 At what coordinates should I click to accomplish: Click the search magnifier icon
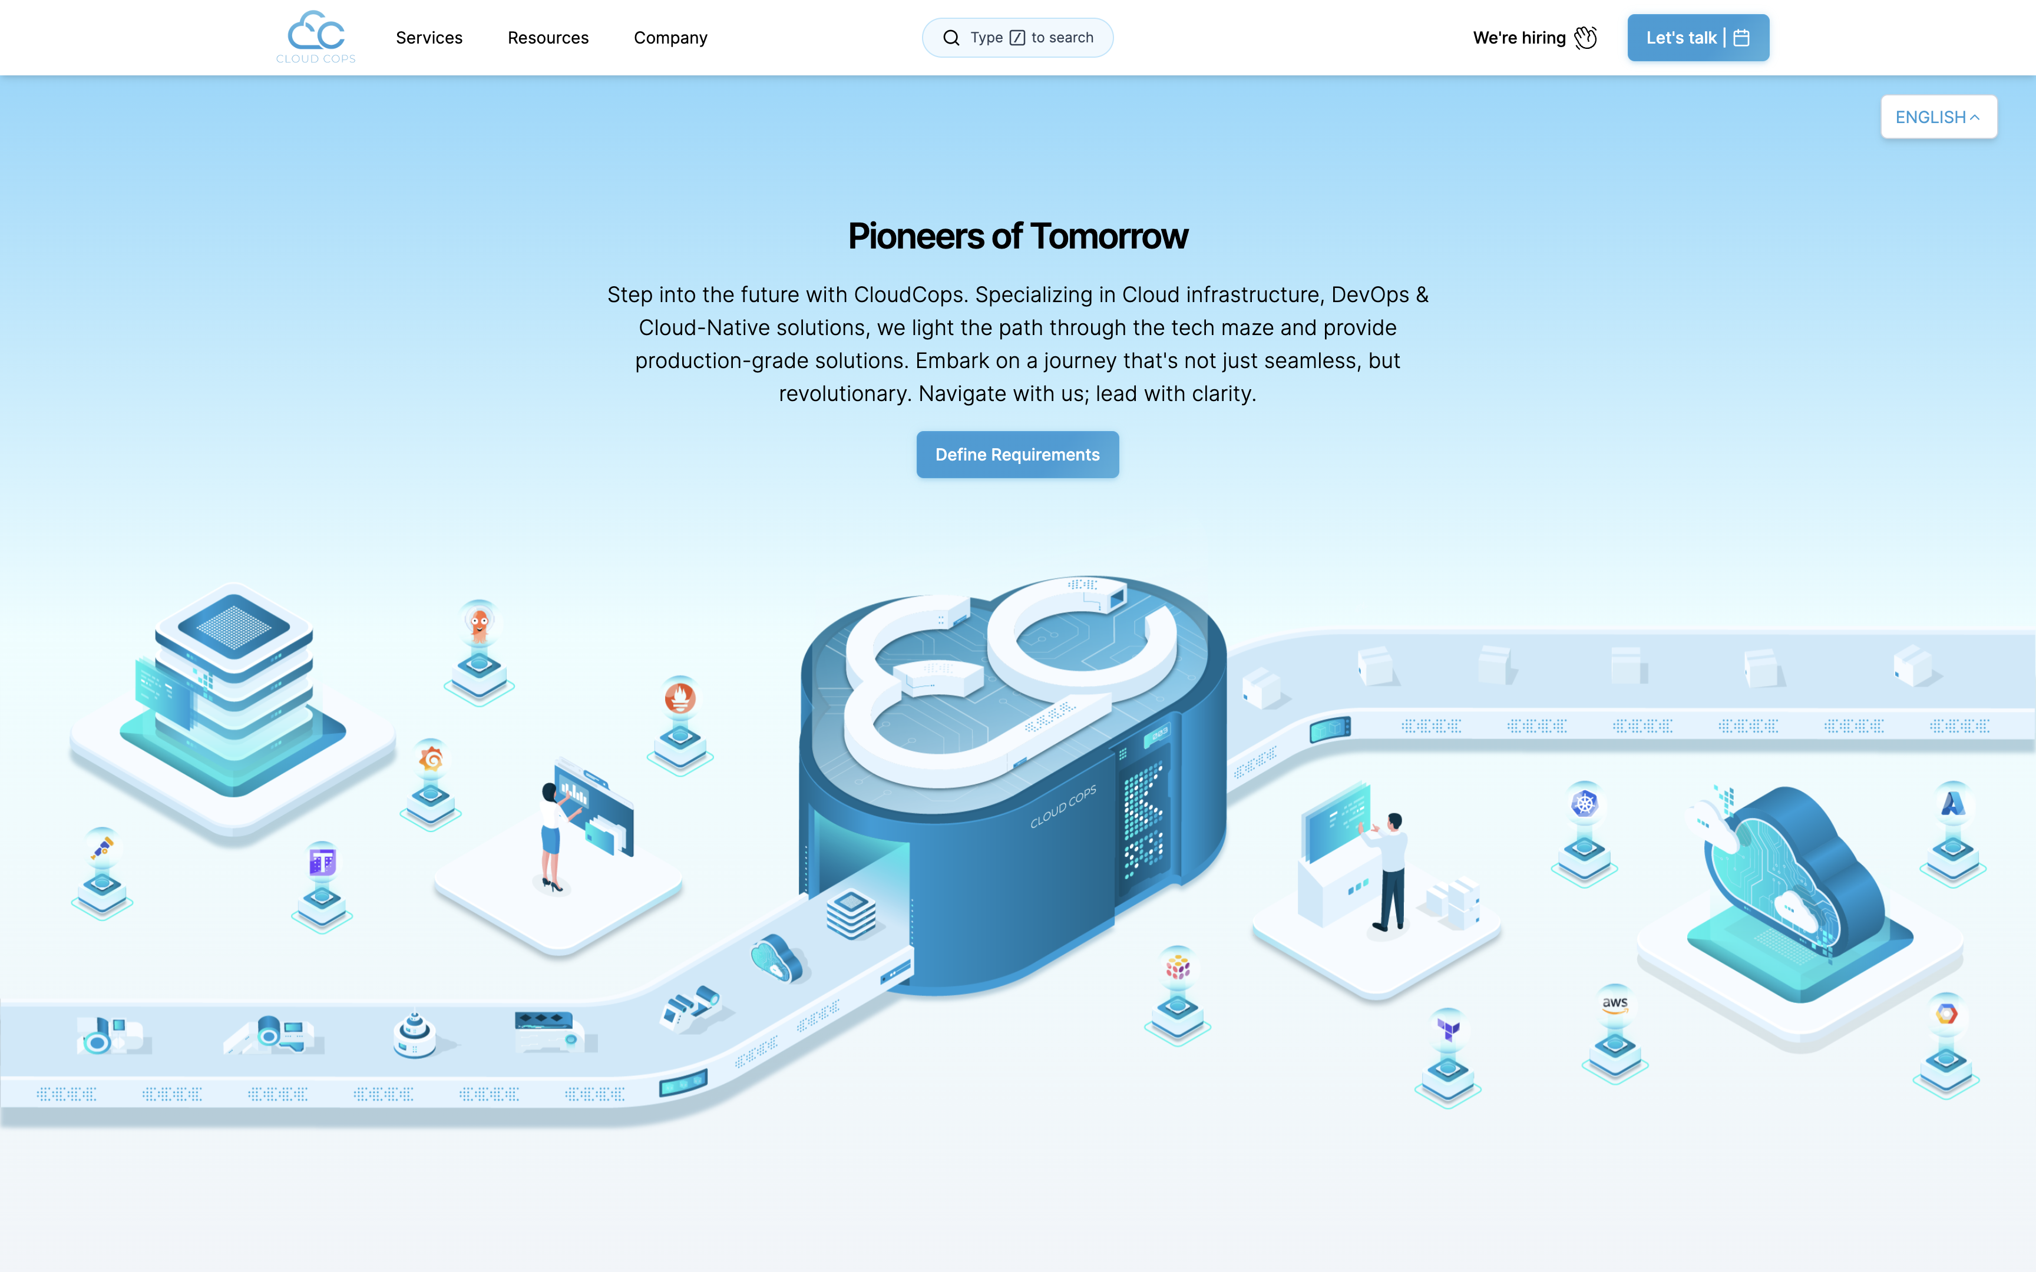click(x=950, y=37)
